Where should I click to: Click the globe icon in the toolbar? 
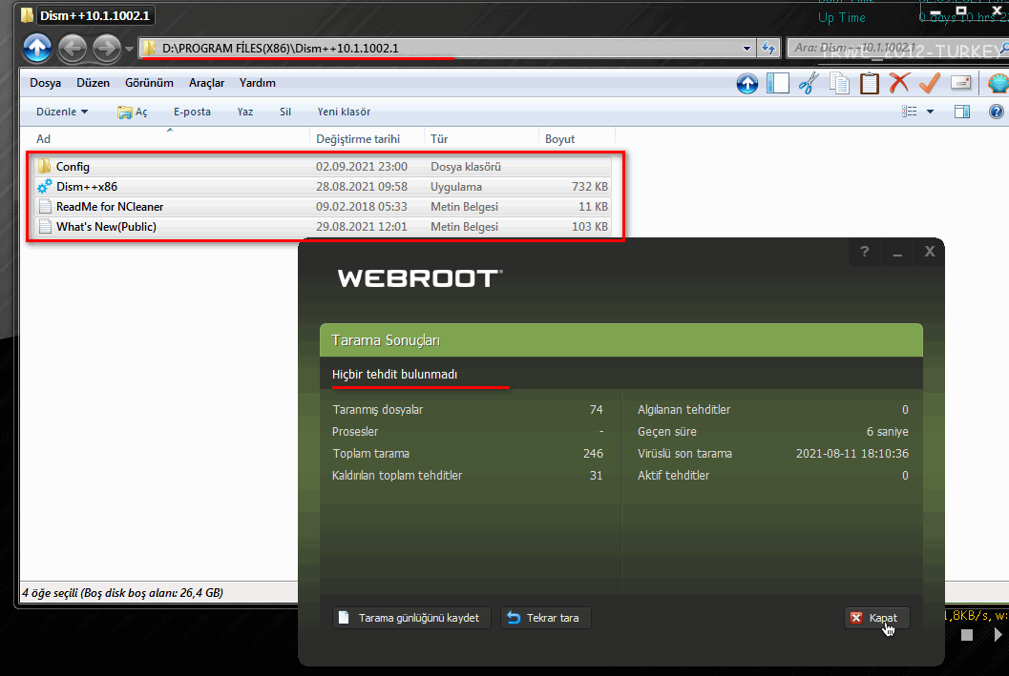(998, 84)
